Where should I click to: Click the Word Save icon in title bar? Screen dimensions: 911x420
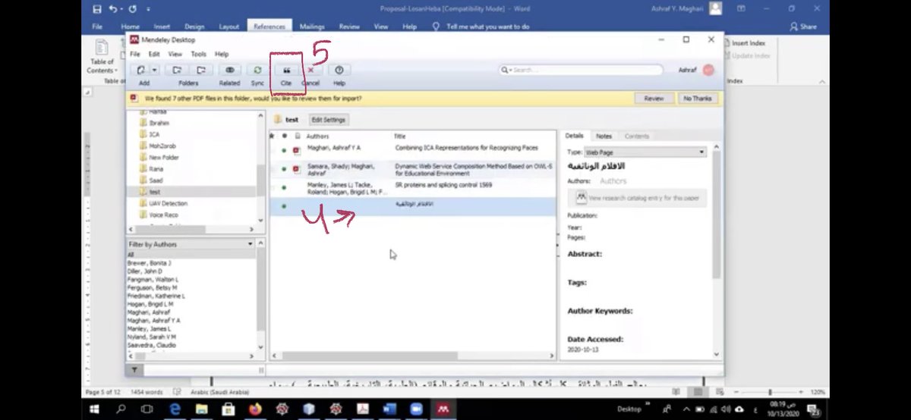(x=97, y=9)
